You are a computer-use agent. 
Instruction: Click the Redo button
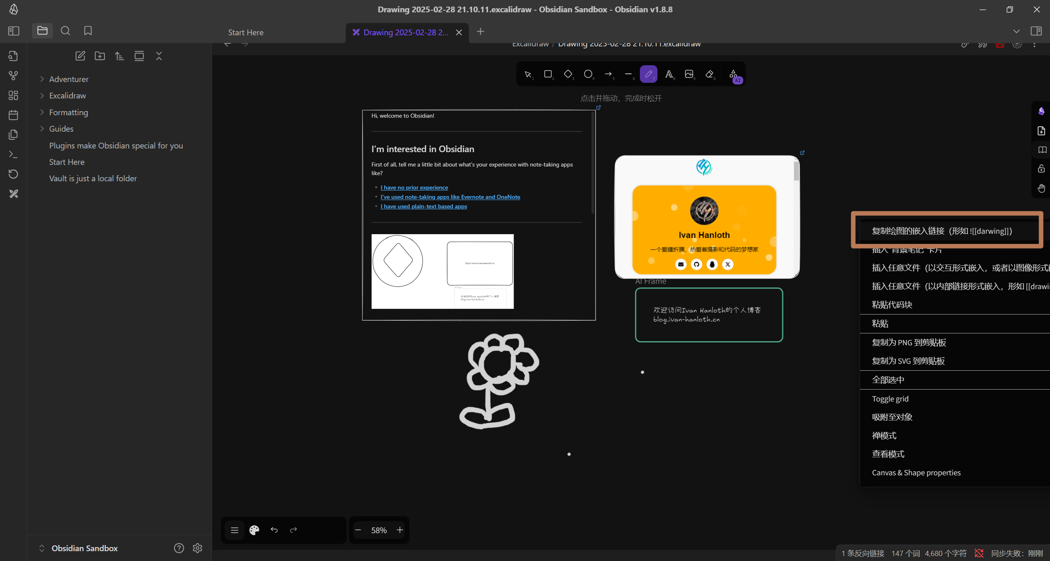[293, 530]
